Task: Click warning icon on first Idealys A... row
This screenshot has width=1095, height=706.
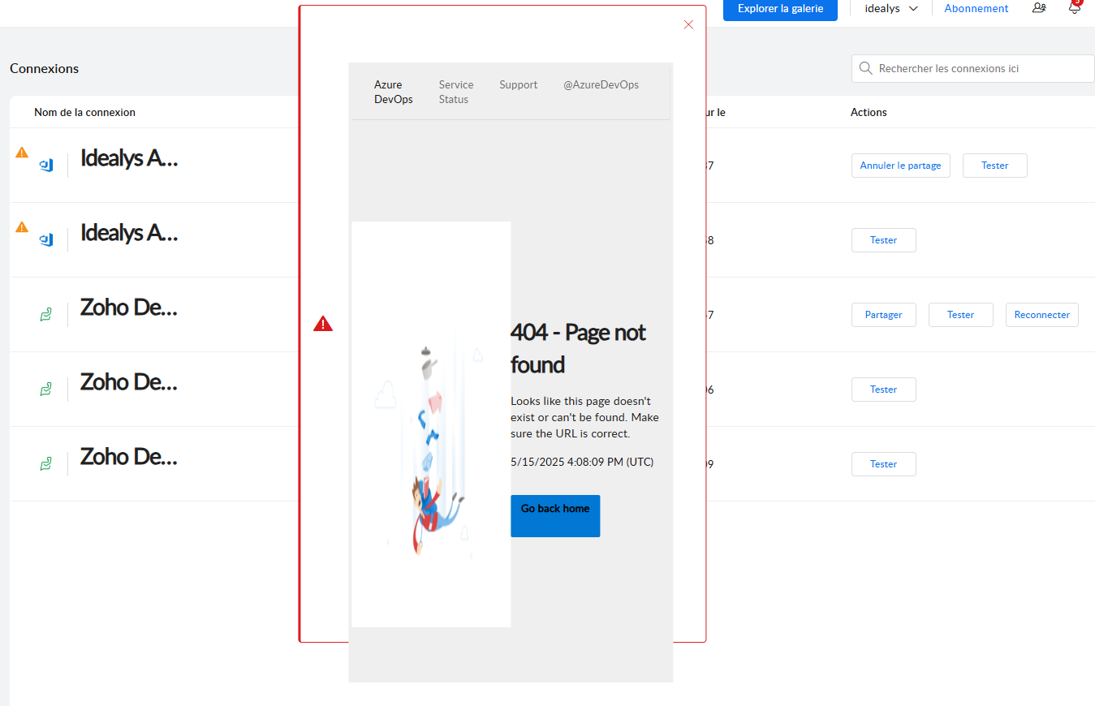Action: pyautogui.click(x=22, y=152)
